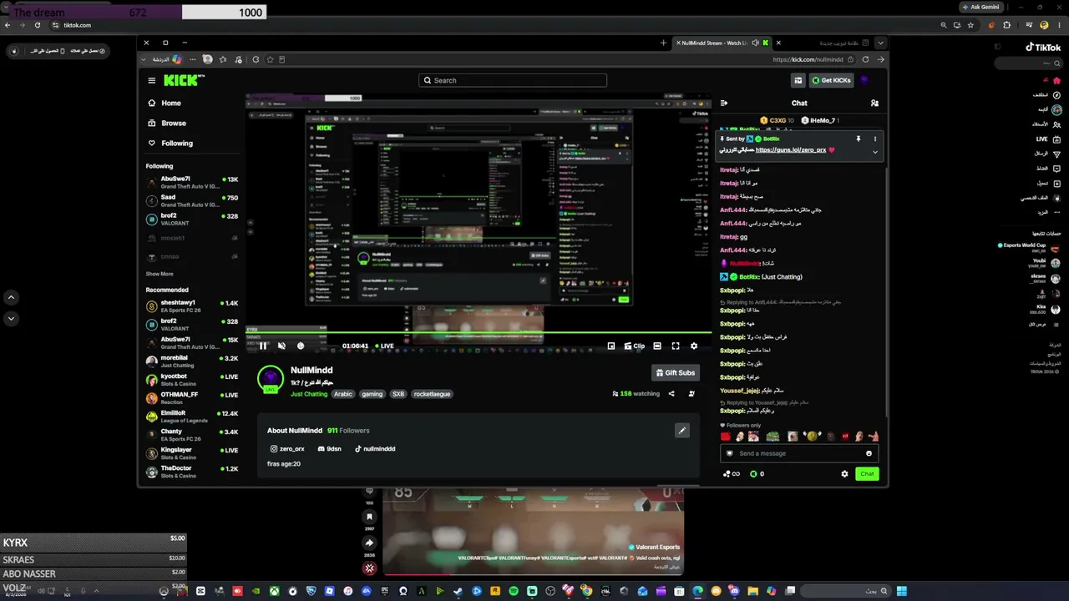Viewport: 1069px width, 601px height.
Task: Expand the pinned message chevron
Action: (875, 152)
